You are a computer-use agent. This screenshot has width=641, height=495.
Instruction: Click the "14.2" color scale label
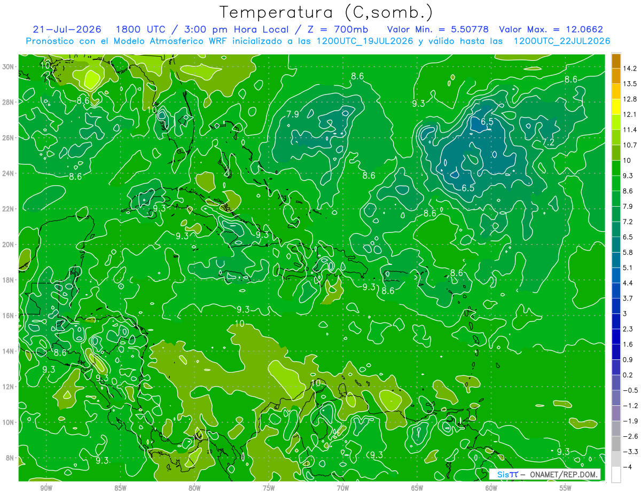pyautogui.click(x=630, y=68)
